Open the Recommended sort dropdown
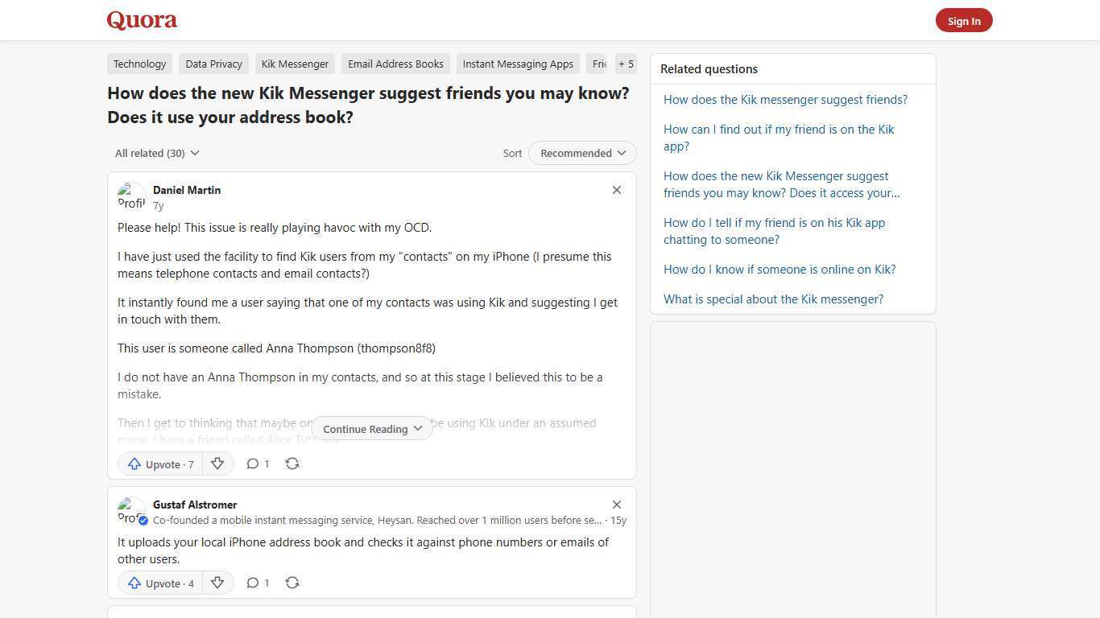1100x618 pixels. [581, 153]
